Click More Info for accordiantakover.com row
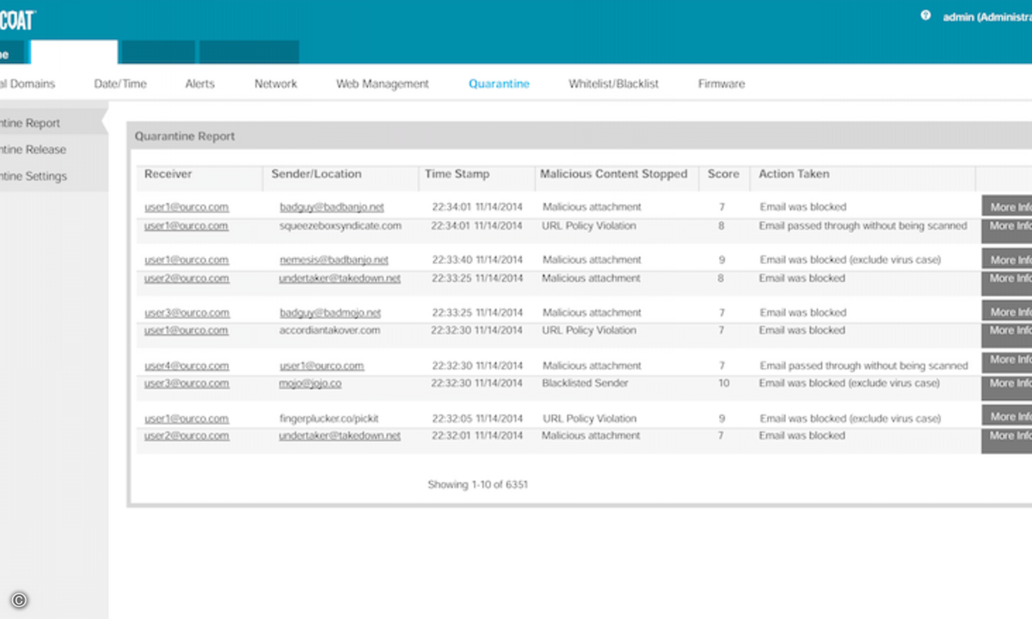The height and width of the screenshot is (619, 1032). [1007, 335]
